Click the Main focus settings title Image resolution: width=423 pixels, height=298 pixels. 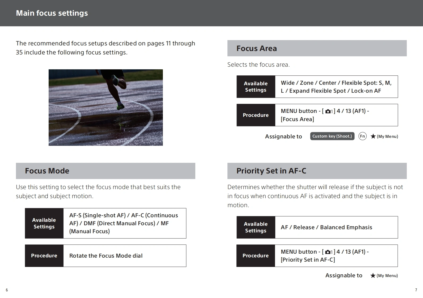(x=52, y=13)
